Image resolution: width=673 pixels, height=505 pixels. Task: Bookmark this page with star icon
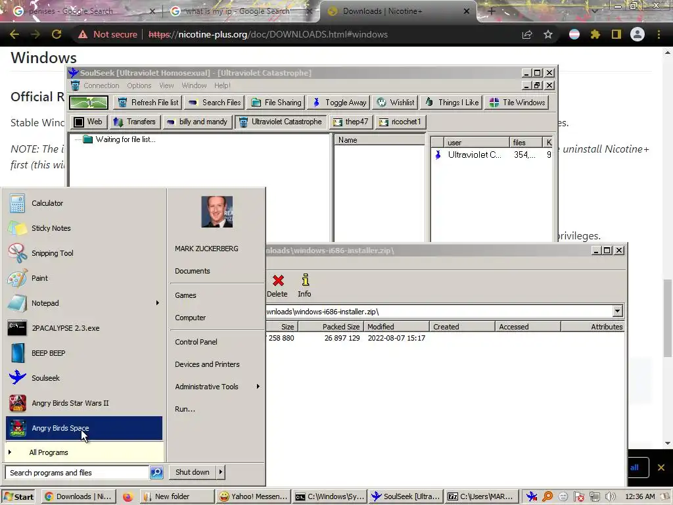[548, 34]
